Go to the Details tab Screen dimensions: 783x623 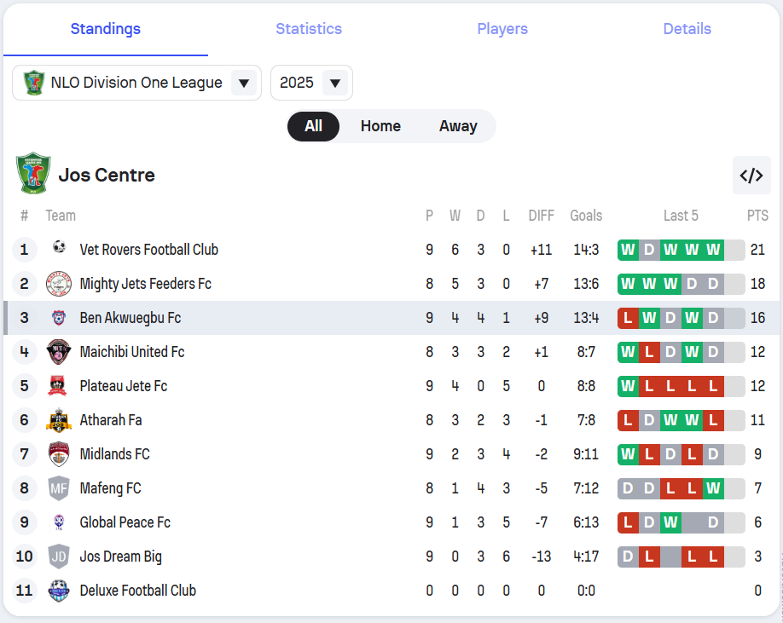click(687, 29)
